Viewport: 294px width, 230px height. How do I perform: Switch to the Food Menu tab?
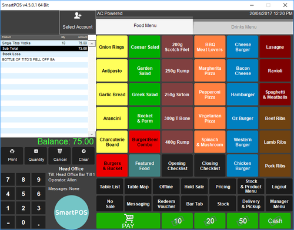coord(145,26)
